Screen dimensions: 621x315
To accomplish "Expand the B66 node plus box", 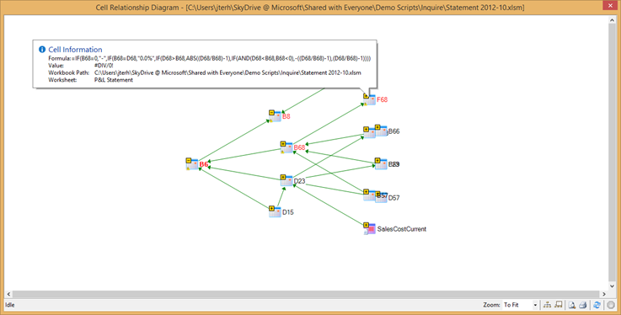I will (x=377, y=127).
